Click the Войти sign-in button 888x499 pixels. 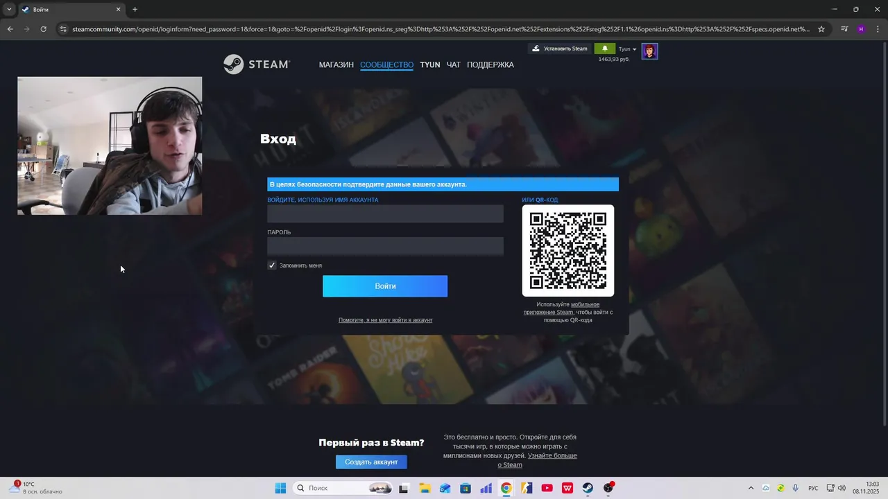[385, 286]
